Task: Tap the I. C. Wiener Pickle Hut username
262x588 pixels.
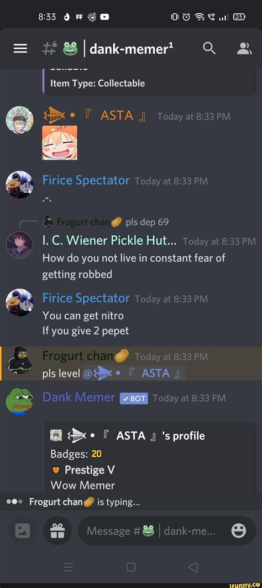Action: 109,240
